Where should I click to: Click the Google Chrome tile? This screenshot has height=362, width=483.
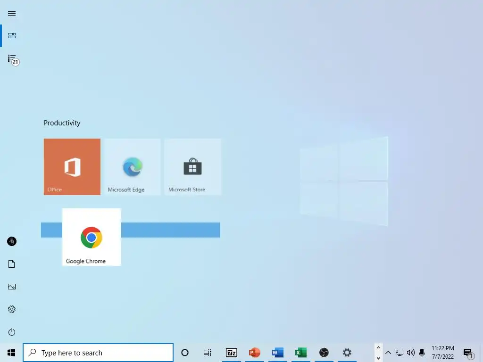pyautogui.click(x=92, y=237)
